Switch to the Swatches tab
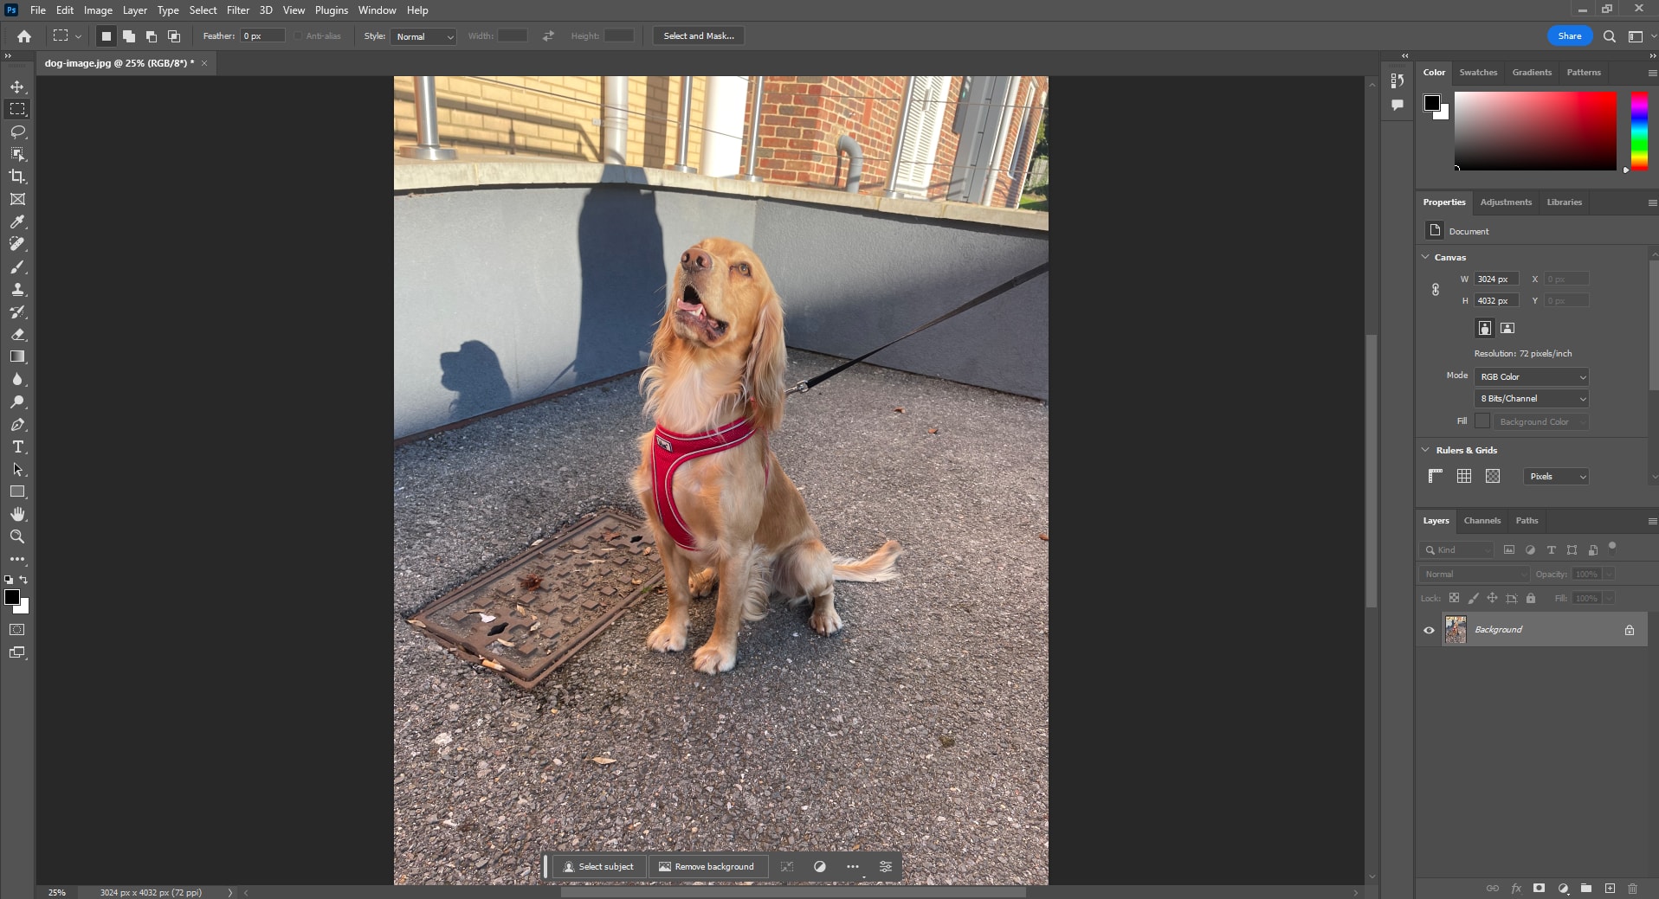The height and width of the screenshot is (899, 1659). 1478,73
